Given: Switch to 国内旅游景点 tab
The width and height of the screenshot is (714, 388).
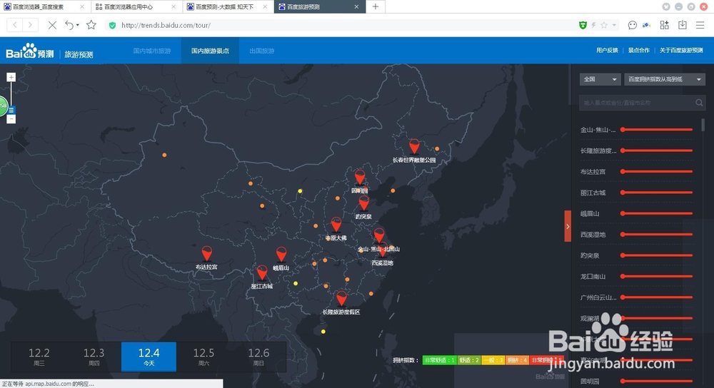Looking at the screenshot, I should 210,51.
